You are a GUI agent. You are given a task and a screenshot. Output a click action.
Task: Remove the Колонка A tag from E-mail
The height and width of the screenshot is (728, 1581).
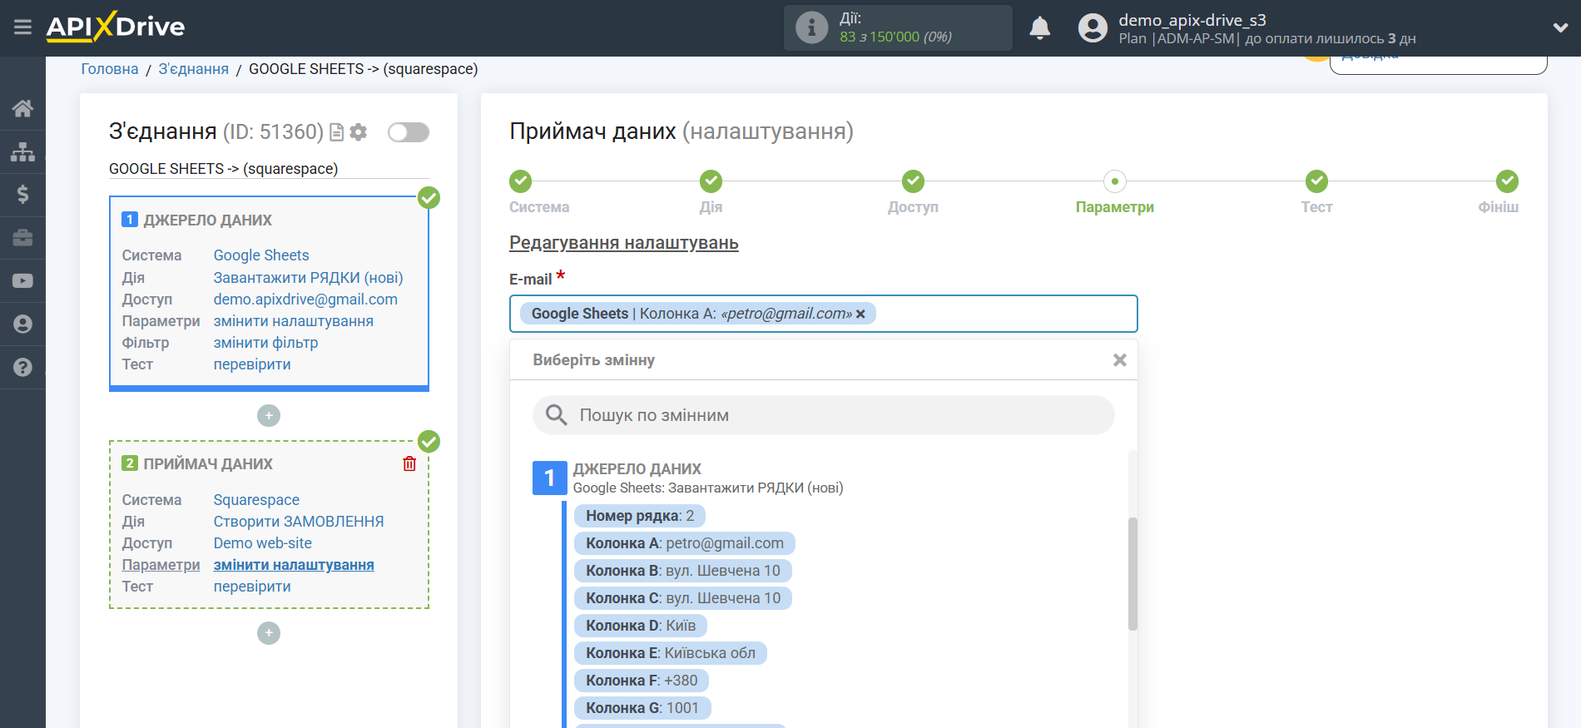[860, 314]
